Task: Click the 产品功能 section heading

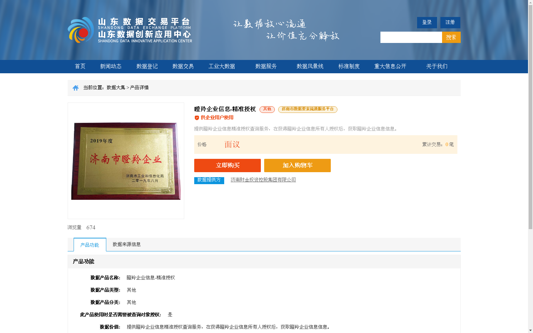Action: tap(84, 262)
